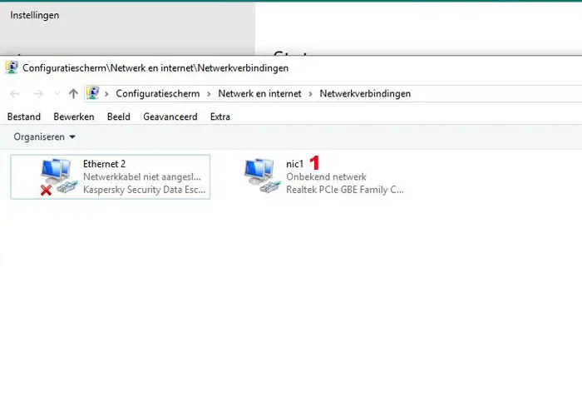
Task: Click 'Netwerkkabel niet aangesl...' status text
Action: click(x=142, y=177)
